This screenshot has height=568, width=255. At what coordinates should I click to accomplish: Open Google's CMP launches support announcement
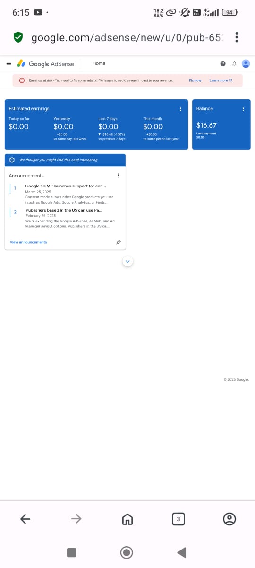point(65,186)
